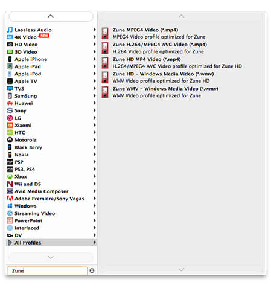Screen dimensions: 271x291
Task: Click the Apple iPod device icon
Action: (x=10, y=74)
